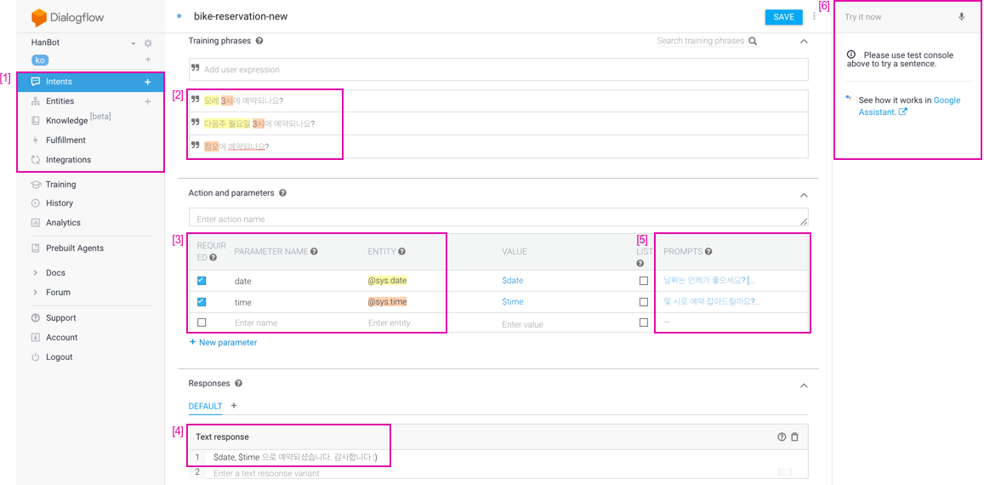This screenshot has width=984, height=485.
Task: Click help icon beside PROMPTS column
Action: click(708, 251)
